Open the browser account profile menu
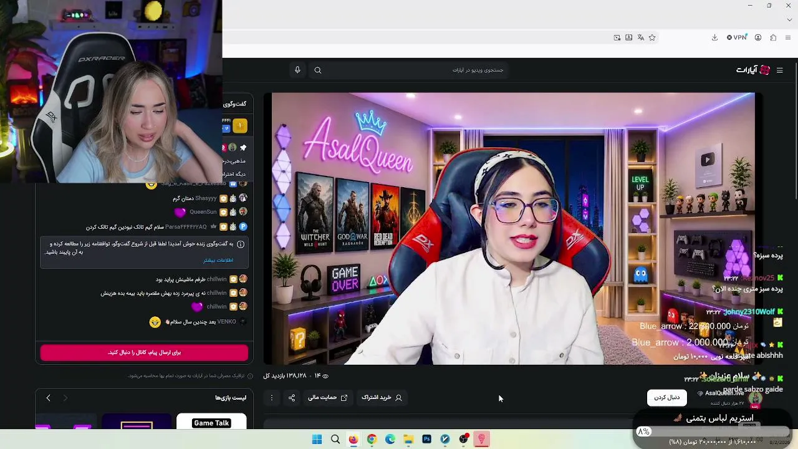 (x=758, y=37)
